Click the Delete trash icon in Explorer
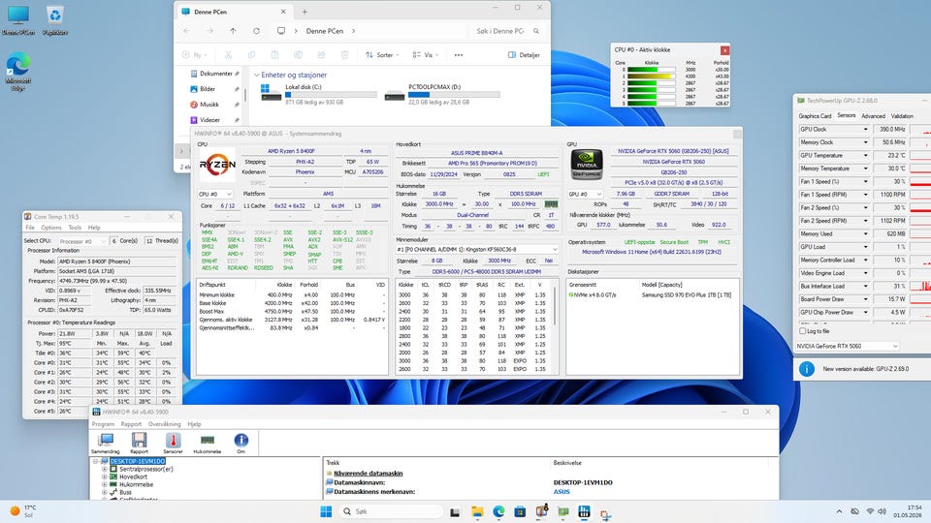Viewport: 931px width, 523px height. [344, 54]
